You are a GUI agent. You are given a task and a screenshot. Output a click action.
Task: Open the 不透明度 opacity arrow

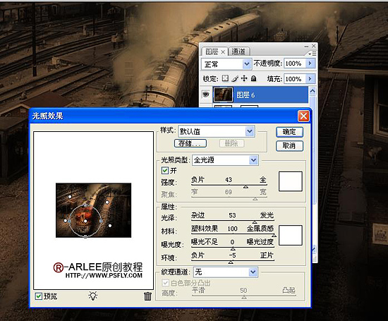pos(310,63)
